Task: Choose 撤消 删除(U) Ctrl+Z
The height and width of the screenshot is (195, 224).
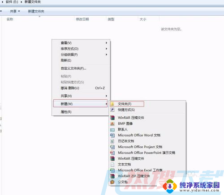Action: 82,88
